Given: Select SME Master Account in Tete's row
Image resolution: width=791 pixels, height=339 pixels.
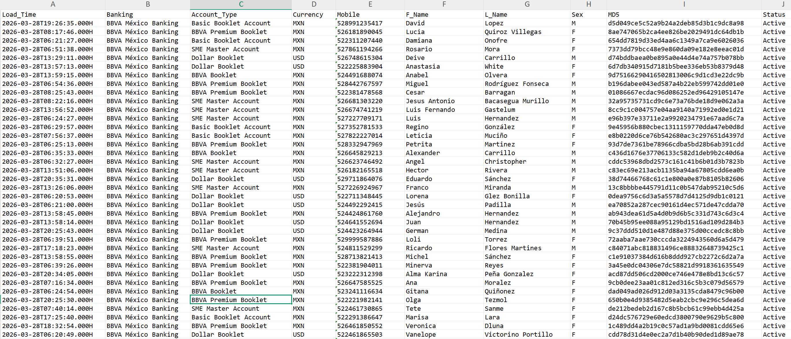Looking at the screenshot, I should tap(241, 309).
